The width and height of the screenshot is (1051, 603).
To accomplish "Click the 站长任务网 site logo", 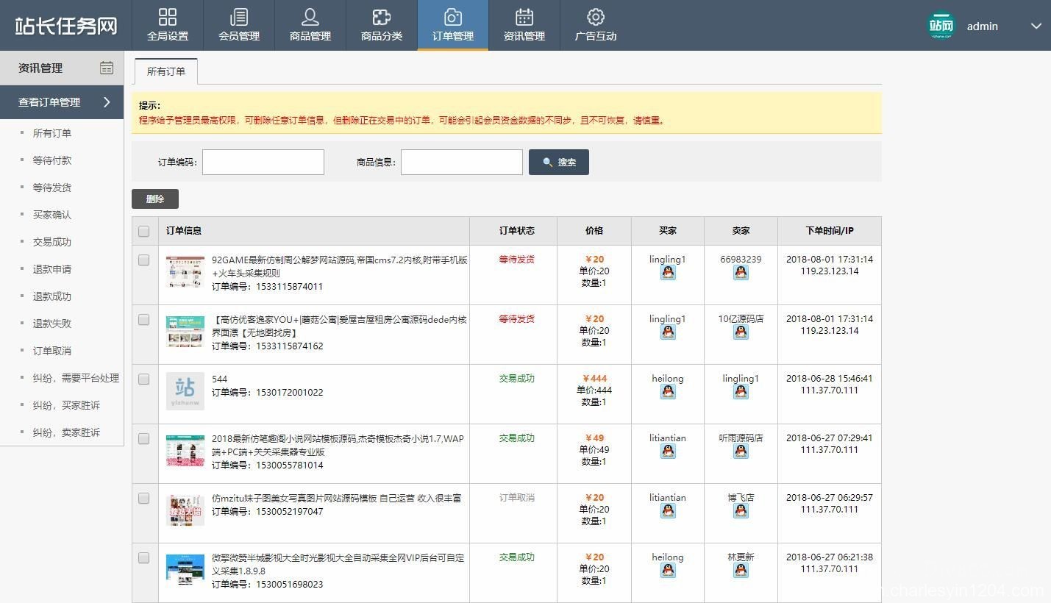I will 64,24.
